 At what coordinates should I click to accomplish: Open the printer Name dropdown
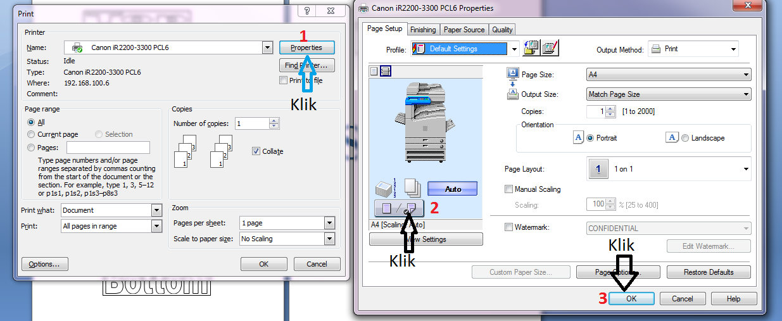tap(267, 47)
